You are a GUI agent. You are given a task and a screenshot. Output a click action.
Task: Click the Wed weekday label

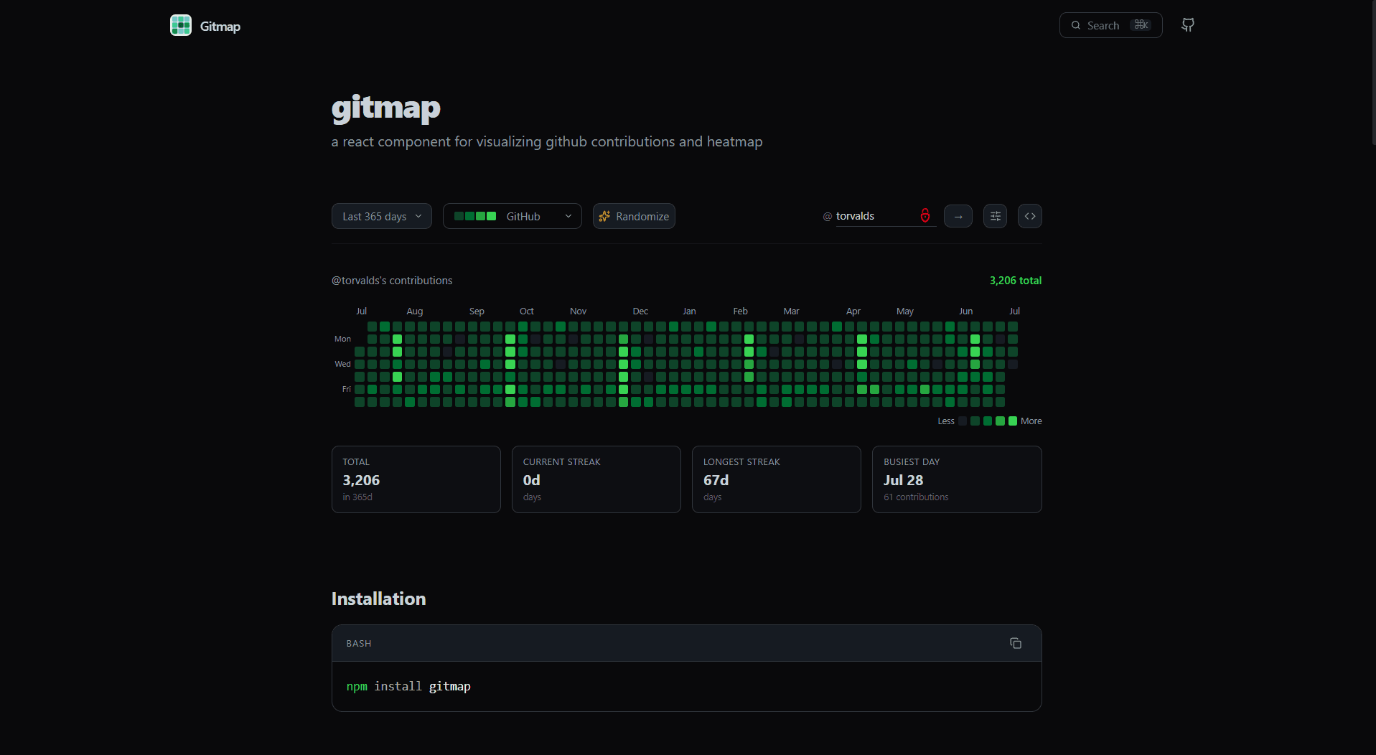[x=342, y=364]
